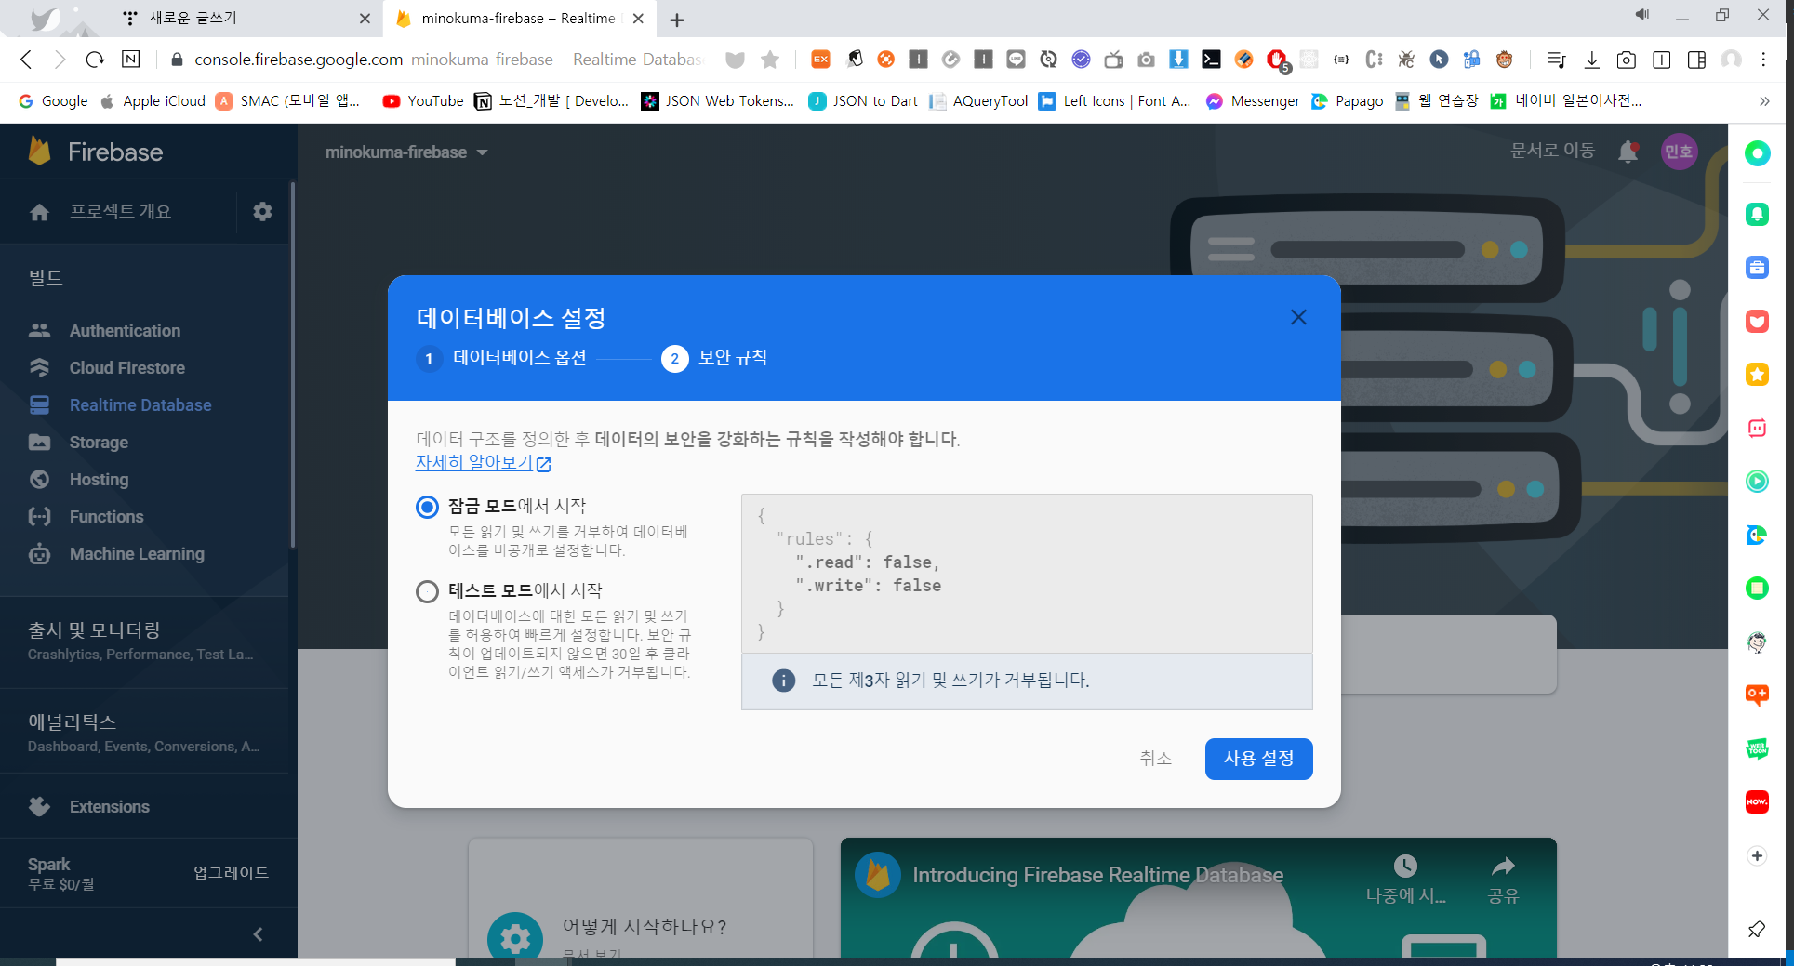Open the browser three-dot menu
Image resolution: width=1794 pixels, height=966 pixels.
pyautogui.click(x=1763, y=60)
